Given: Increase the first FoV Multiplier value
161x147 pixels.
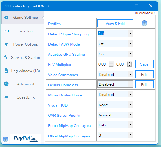Looking at the screenshot, I should pos(111,63).
